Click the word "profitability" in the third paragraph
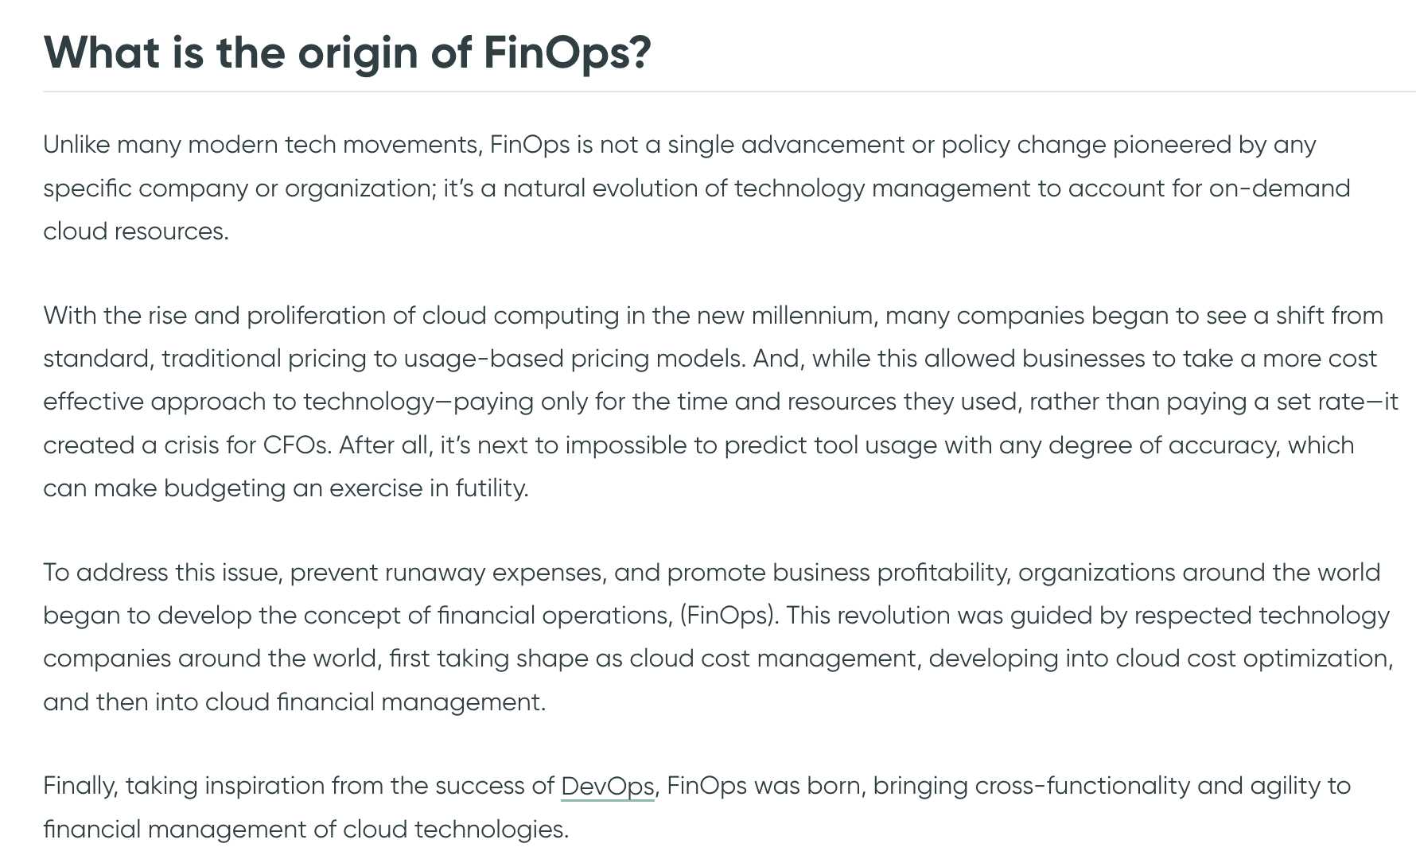Viewport: 1416px width, 859px height. [943, 573]
